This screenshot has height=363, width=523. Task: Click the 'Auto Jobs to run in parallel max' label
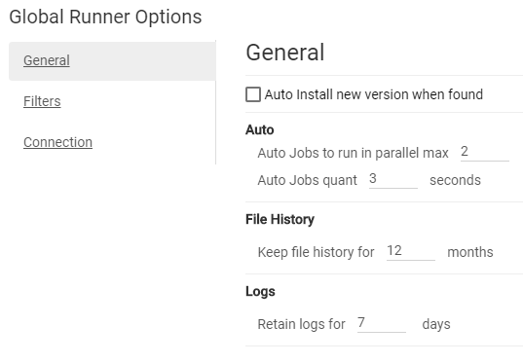coord(353,153)
